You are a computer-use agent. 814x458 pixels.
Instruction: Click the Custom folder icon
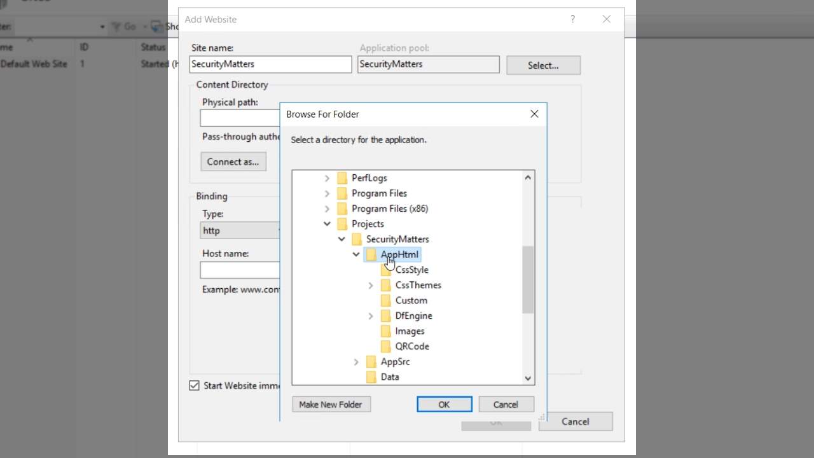coord(386,300)
